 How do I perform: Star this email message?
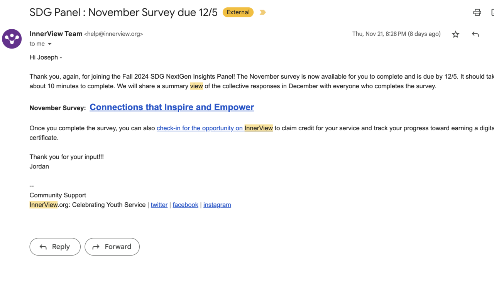click(455, 34)
